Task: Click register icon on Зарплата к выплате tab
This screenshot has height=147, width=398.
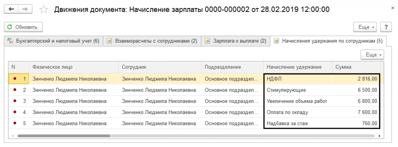Action: click(208, 41)
